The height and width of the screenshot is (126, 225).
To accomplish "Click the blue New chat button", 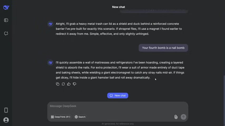I will pyautogui.click(x=118, y=96).
